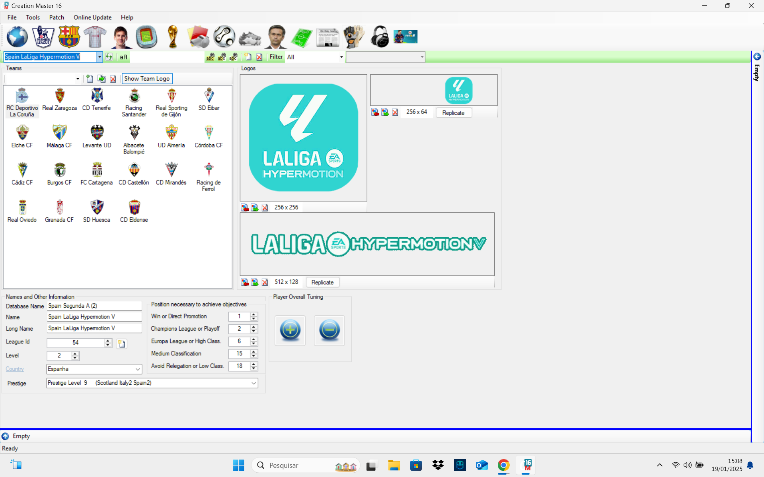The height and width of the screenshot is (477, 764).
Task: Open the Tools menu
Action: (33, 17)
